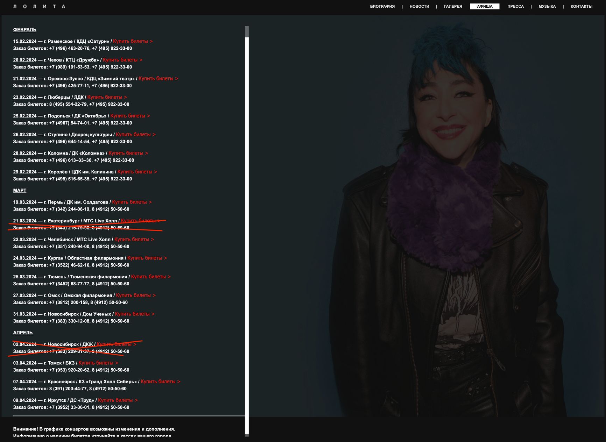Click Купить билеты for Челябинск MTC Live Холл

(x=134, y=240)
